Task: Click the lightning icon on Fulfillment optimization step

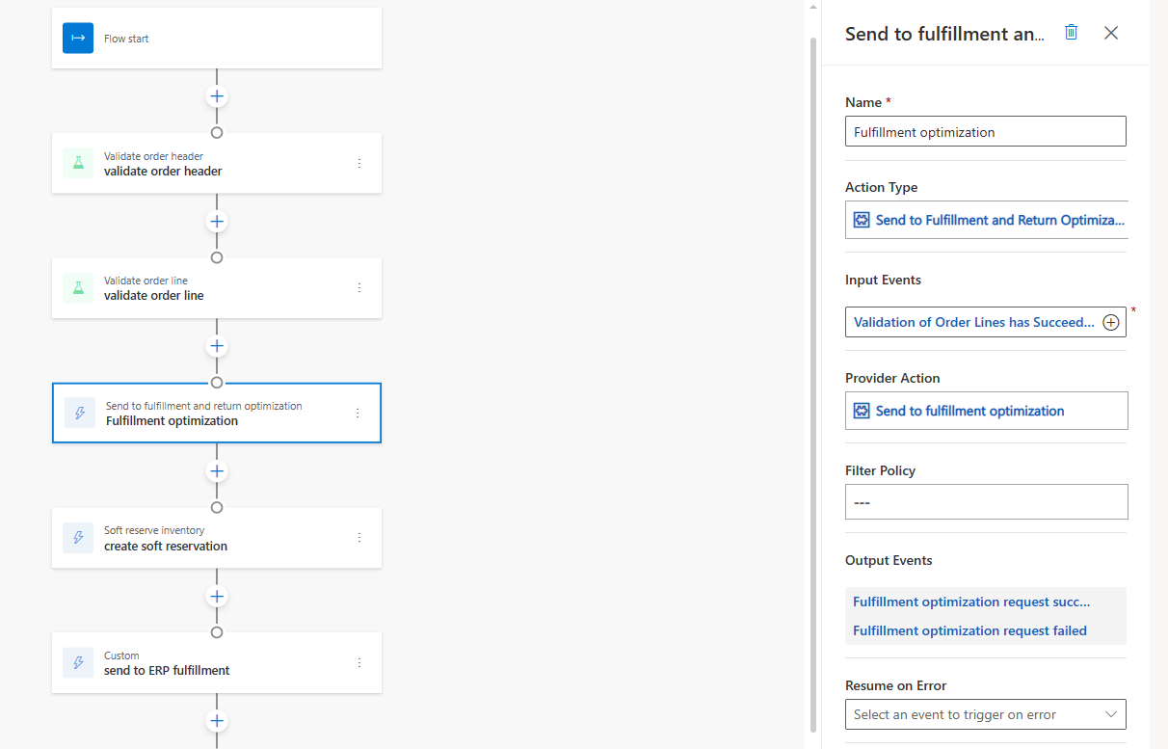Action: click(x=80, y=413)
